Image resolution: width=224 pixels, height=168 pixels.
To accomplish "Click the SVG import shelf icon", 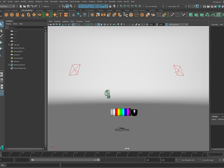I will (x=66, y=15).
